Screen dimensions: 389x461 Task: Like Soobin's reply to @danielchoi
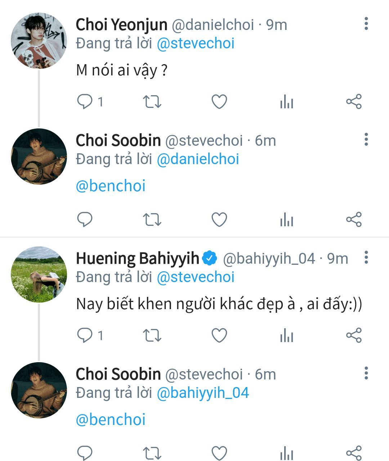(219, 219)
